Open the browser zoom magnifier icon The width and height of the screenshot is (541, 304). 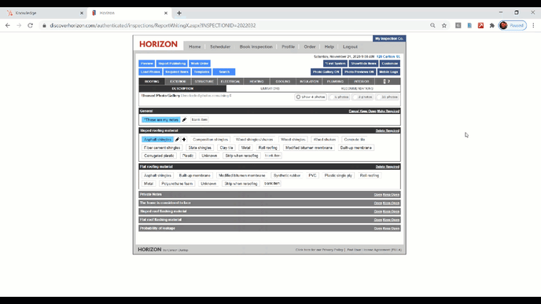pos(432,25)
